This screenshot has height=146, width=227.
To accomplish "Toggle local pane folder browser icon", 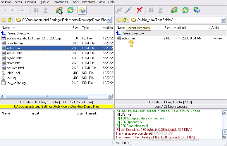I will pos(82,10).
